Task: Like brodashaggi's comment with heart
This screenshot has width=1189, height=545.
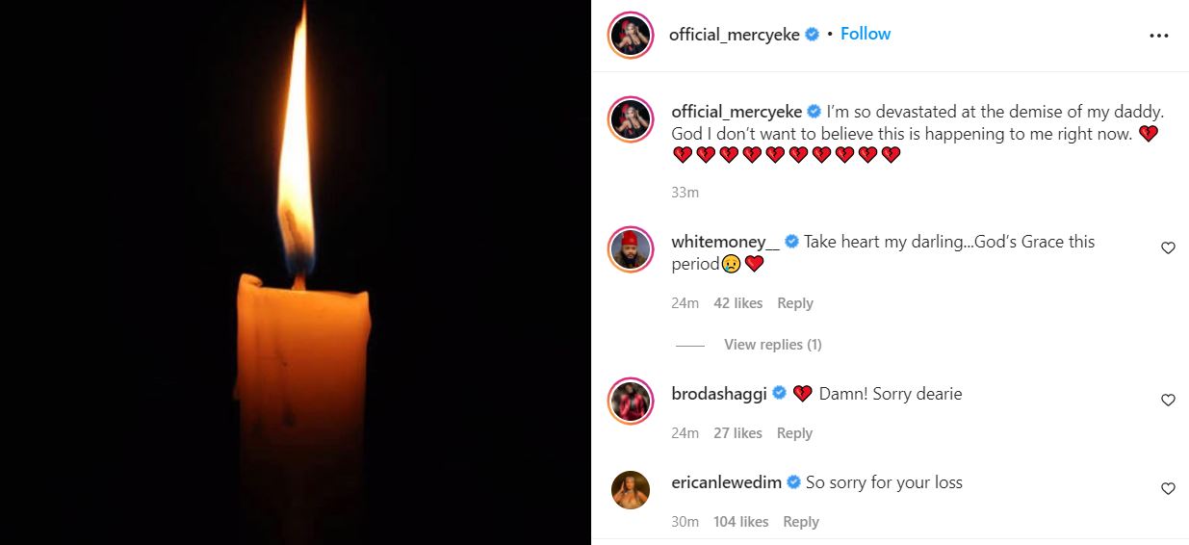Action: point(1168,401)
